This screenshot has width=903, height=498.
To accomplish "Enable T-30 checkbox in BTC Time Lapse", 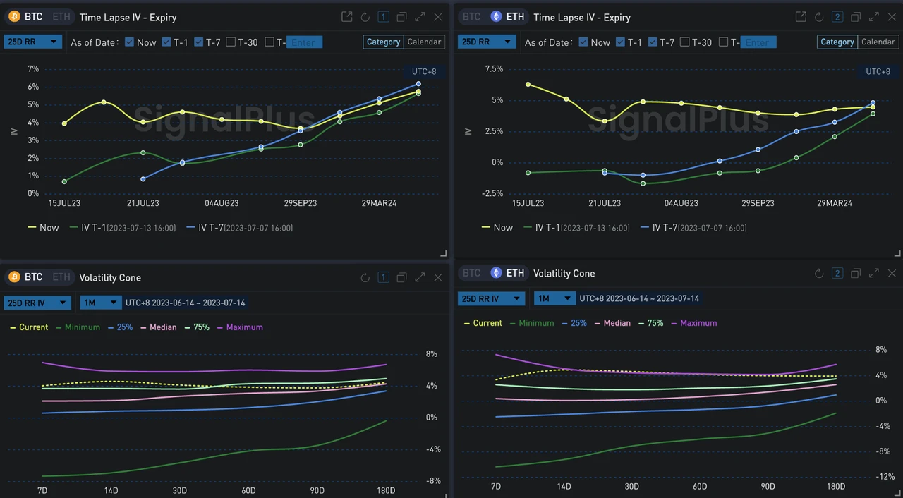I will [231, 42].
